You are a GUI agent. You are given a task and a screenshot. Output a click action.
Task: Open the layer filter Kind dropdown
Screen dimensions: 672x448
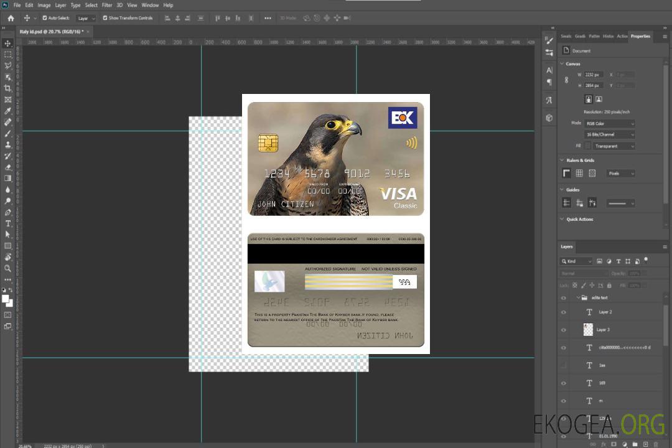(576, 261)
